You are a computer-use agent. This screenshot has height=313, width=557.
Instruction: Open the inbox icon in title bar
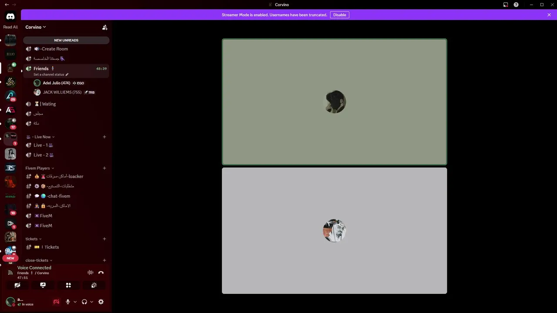coord(506,5)
